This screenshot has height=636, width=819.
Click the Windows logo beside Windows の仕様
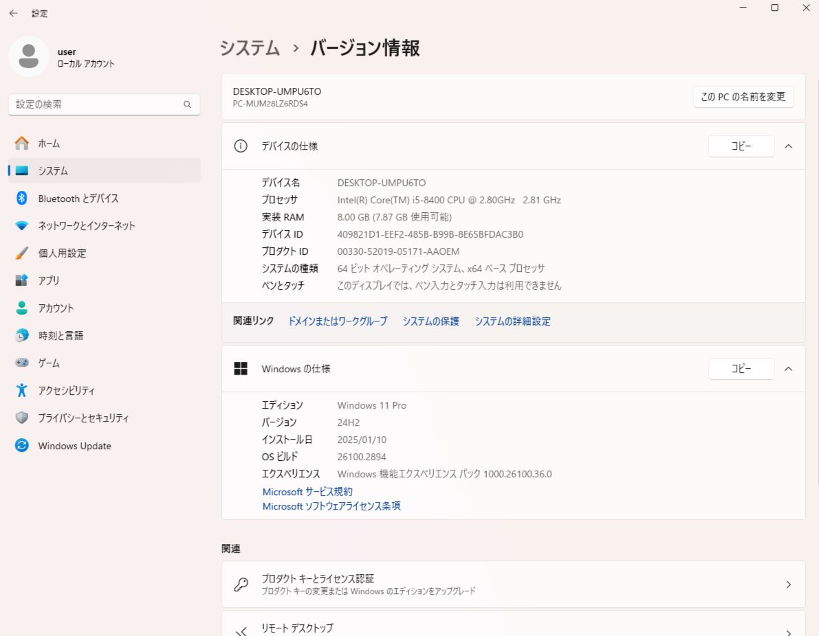coord(241,369)
